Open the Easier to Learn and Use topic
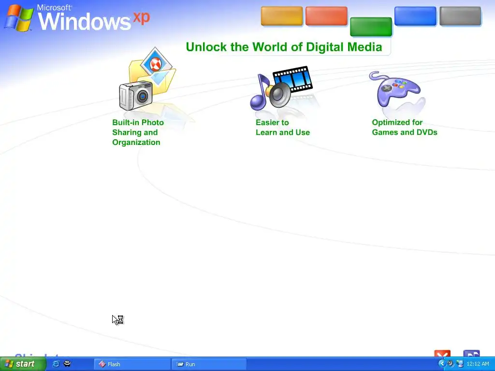 pos(282,128)
